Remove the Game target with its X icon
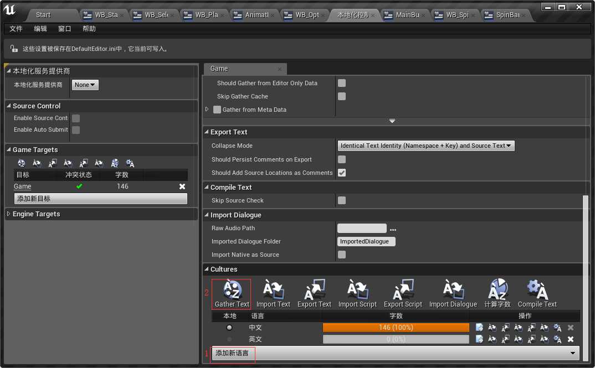Image resolution: width=595 pixels, height=368 pixels. click(182, 186)
